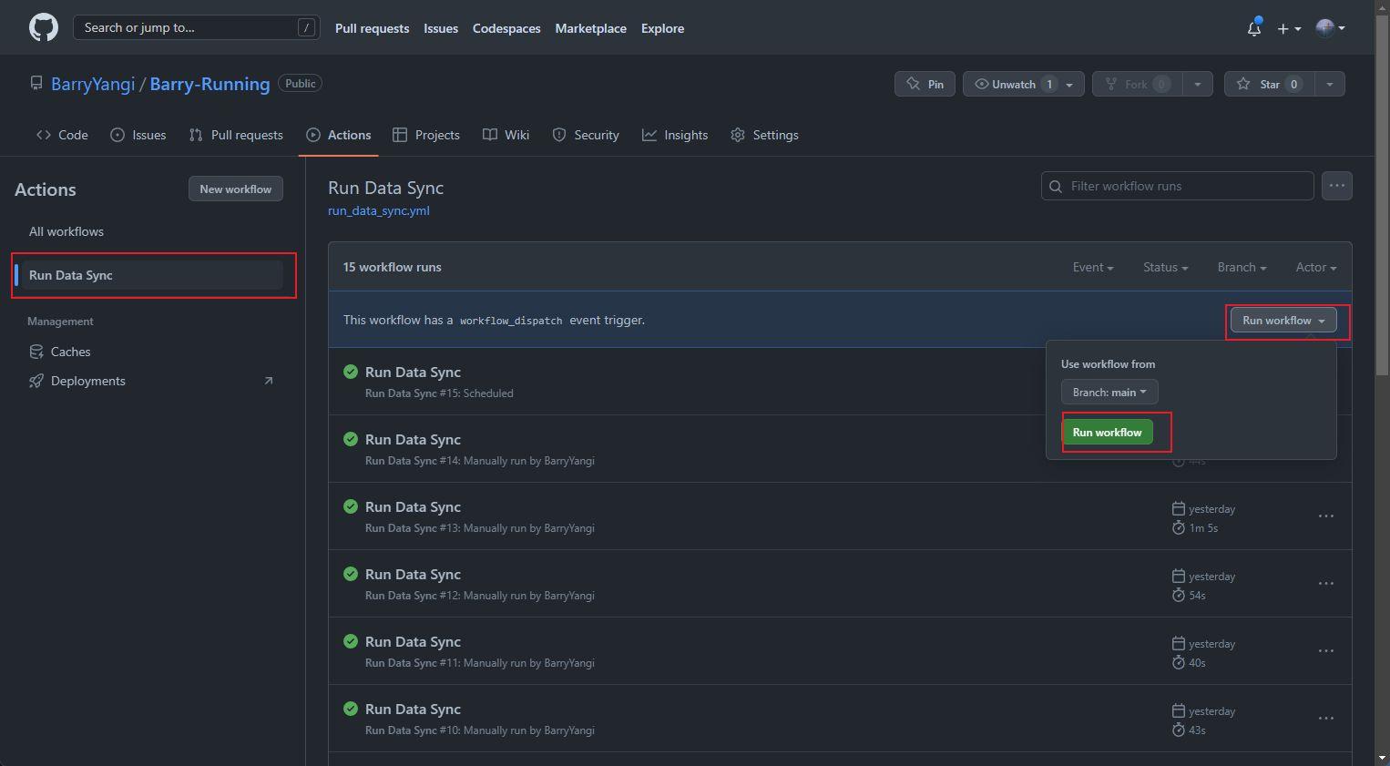Open the Run Data Sync #12 run

(413, 574)
